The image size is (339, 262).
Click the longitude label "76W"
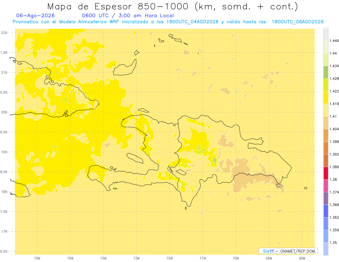pyautogui.click(x=37, y=258)
